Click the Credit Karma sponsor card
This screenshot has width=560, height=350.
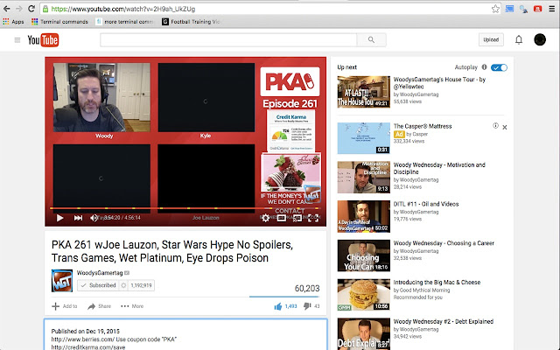coord(291,131)
